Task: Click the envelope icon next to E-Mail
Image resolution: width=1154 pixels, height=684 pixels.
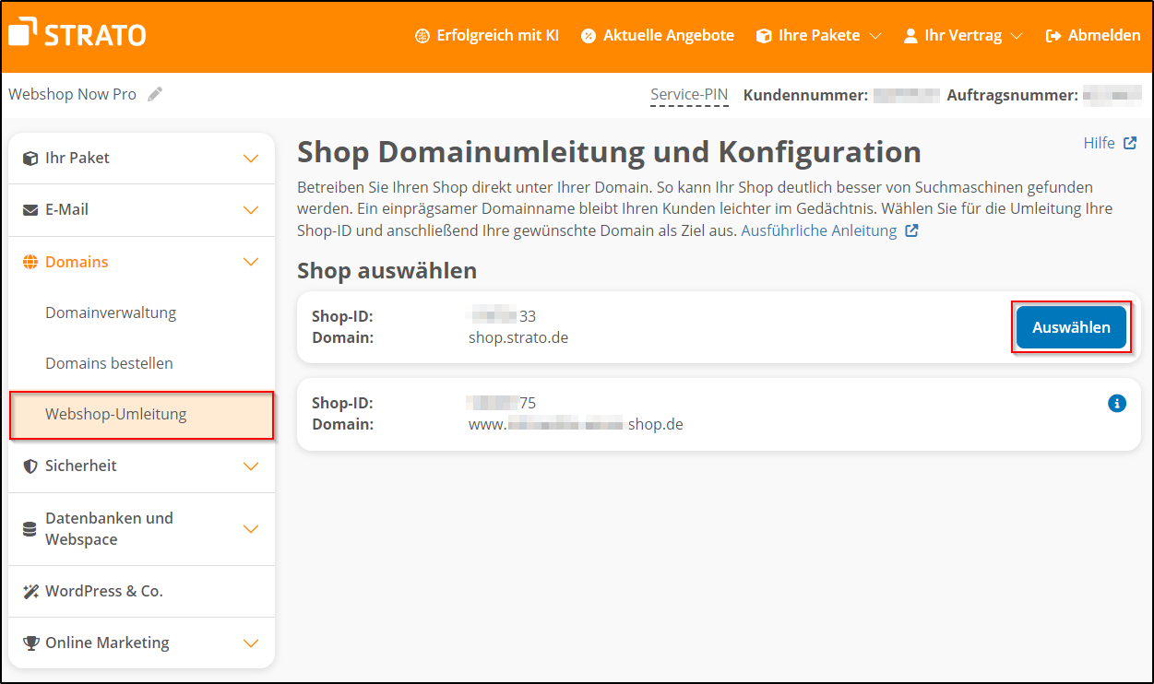Action: click(x=30, y=209)
